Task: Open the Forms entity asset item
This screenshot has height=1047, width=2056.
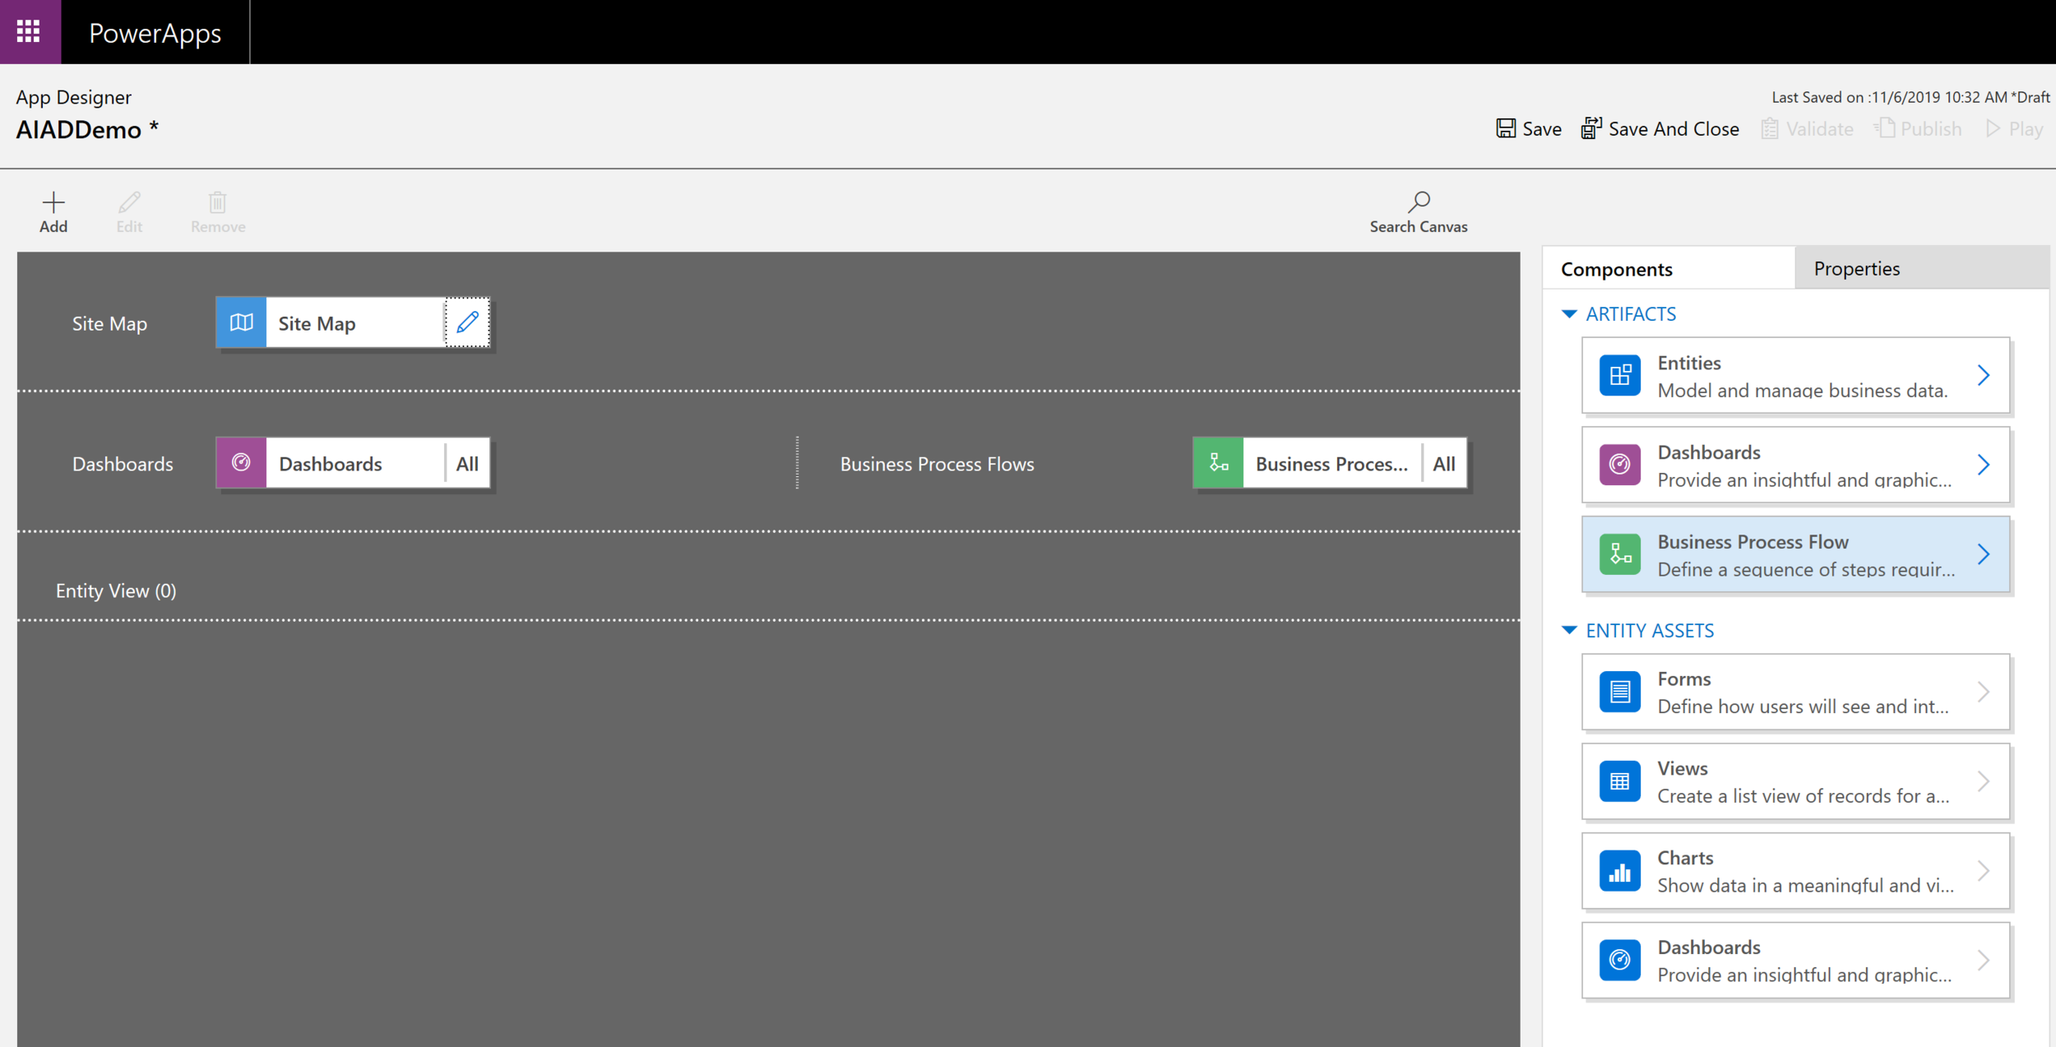Action: click(x=1794, y=693)
